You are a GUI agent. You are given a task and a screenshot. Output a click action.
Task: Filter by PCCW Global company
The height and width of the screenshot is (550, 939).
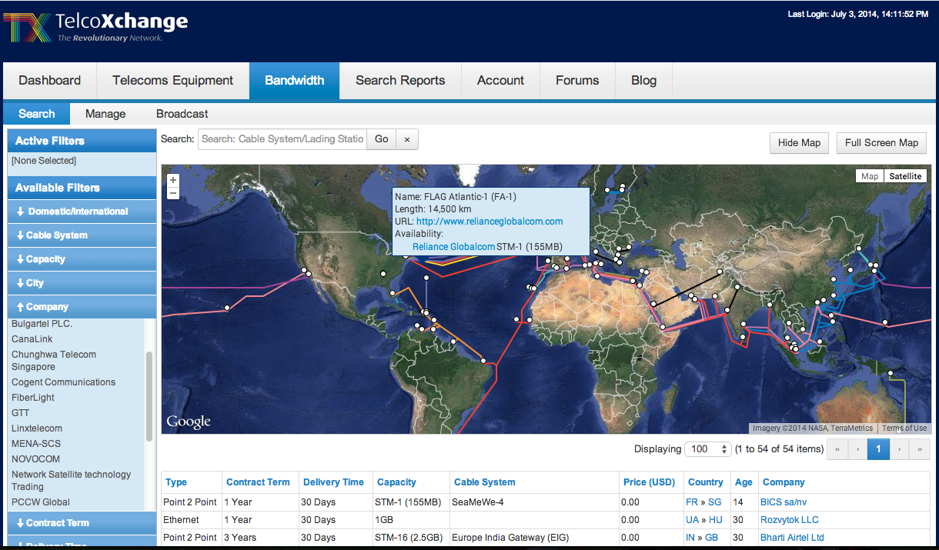pyautogui.click(x=41, y=502)
